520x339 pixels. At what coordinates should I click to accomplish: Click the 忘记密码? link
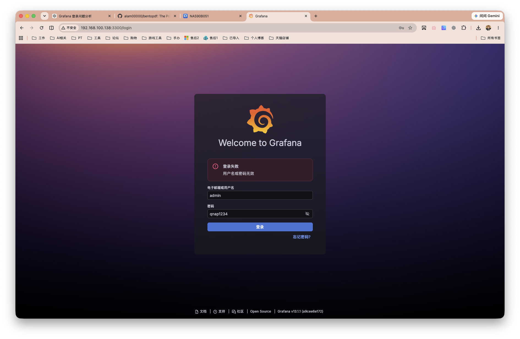302,237
